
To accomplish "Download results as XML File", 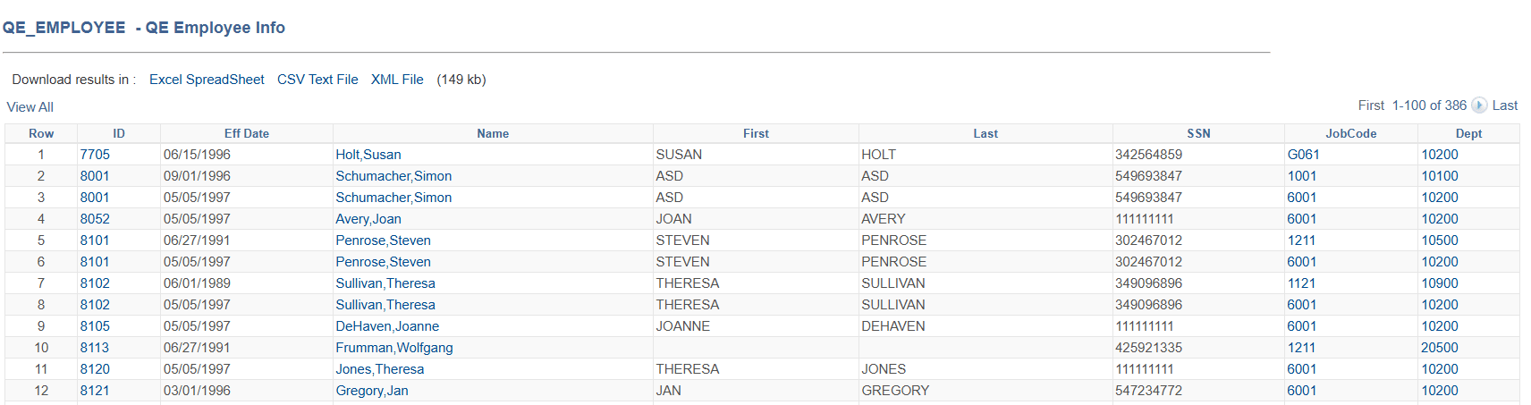I will click(397, 80).
